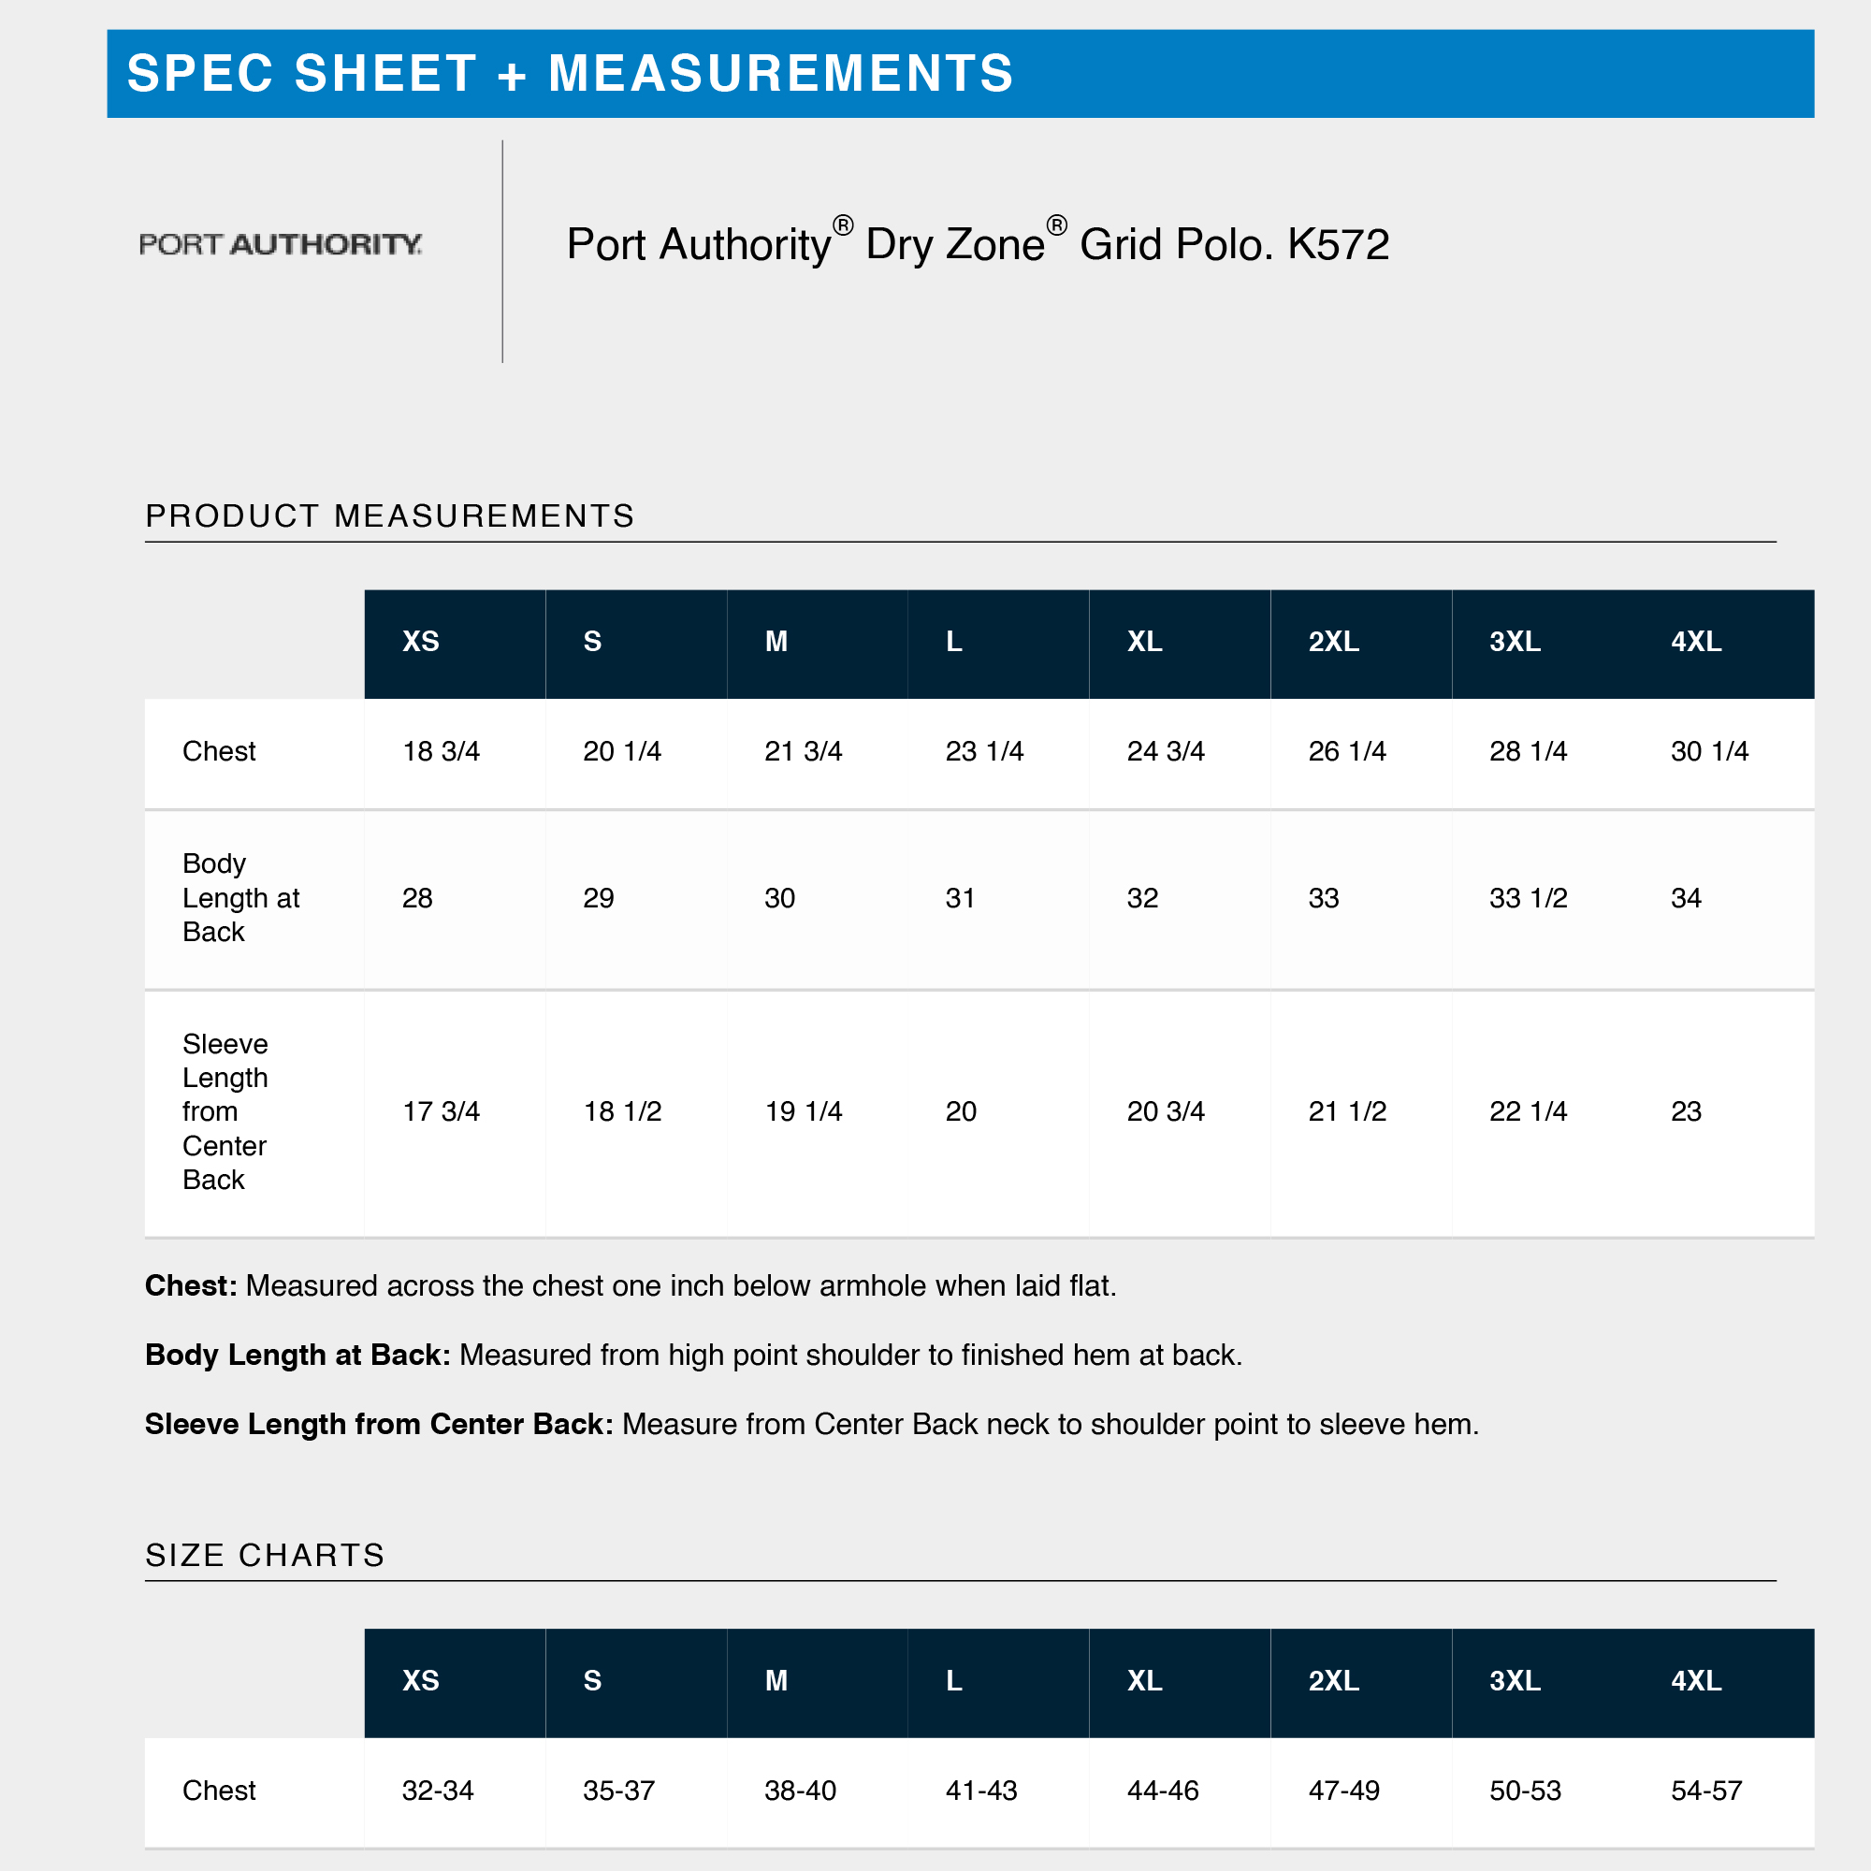The width and height of the screenshot is (1871, 1871).
Task: Select the chest range 54-57 for 4XL
Action: point(1706,1791)
